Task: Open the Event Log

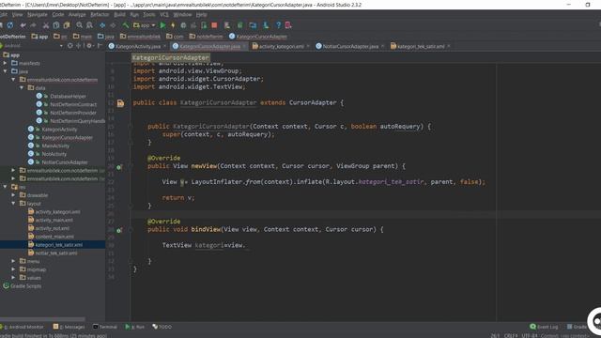Action: click(544, 327)
